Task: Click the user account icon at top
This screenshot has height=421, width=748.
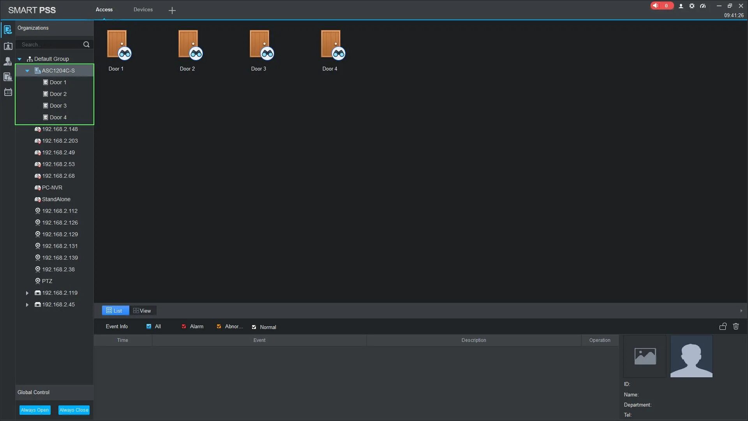Action: click(x=681, y=6)
